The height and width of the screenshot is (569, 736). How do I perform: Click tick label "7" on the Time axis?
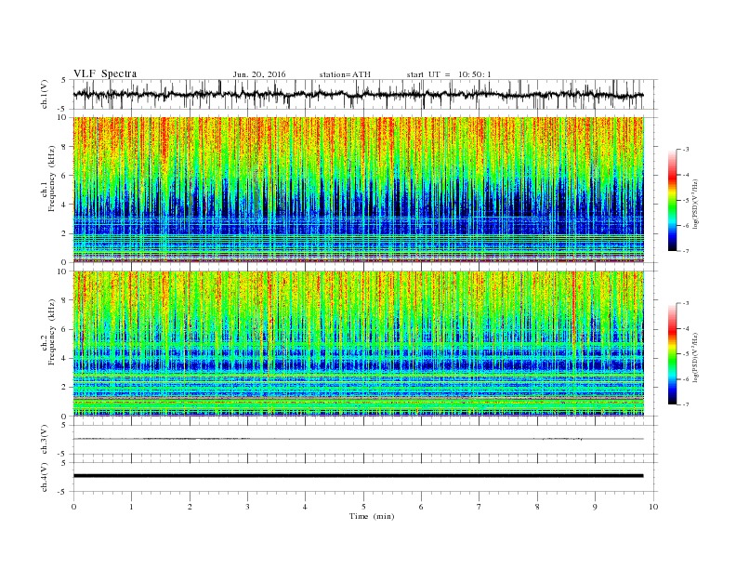(480, 507)
